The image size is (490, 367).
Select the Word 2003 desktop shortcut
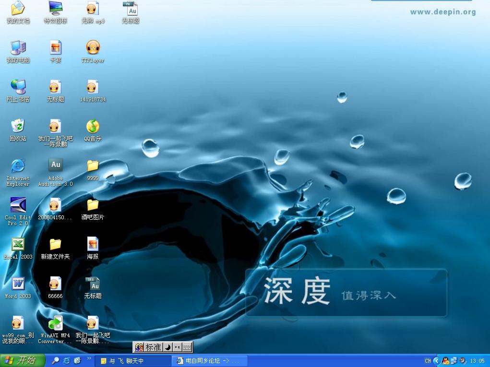[x=18, y=284]
